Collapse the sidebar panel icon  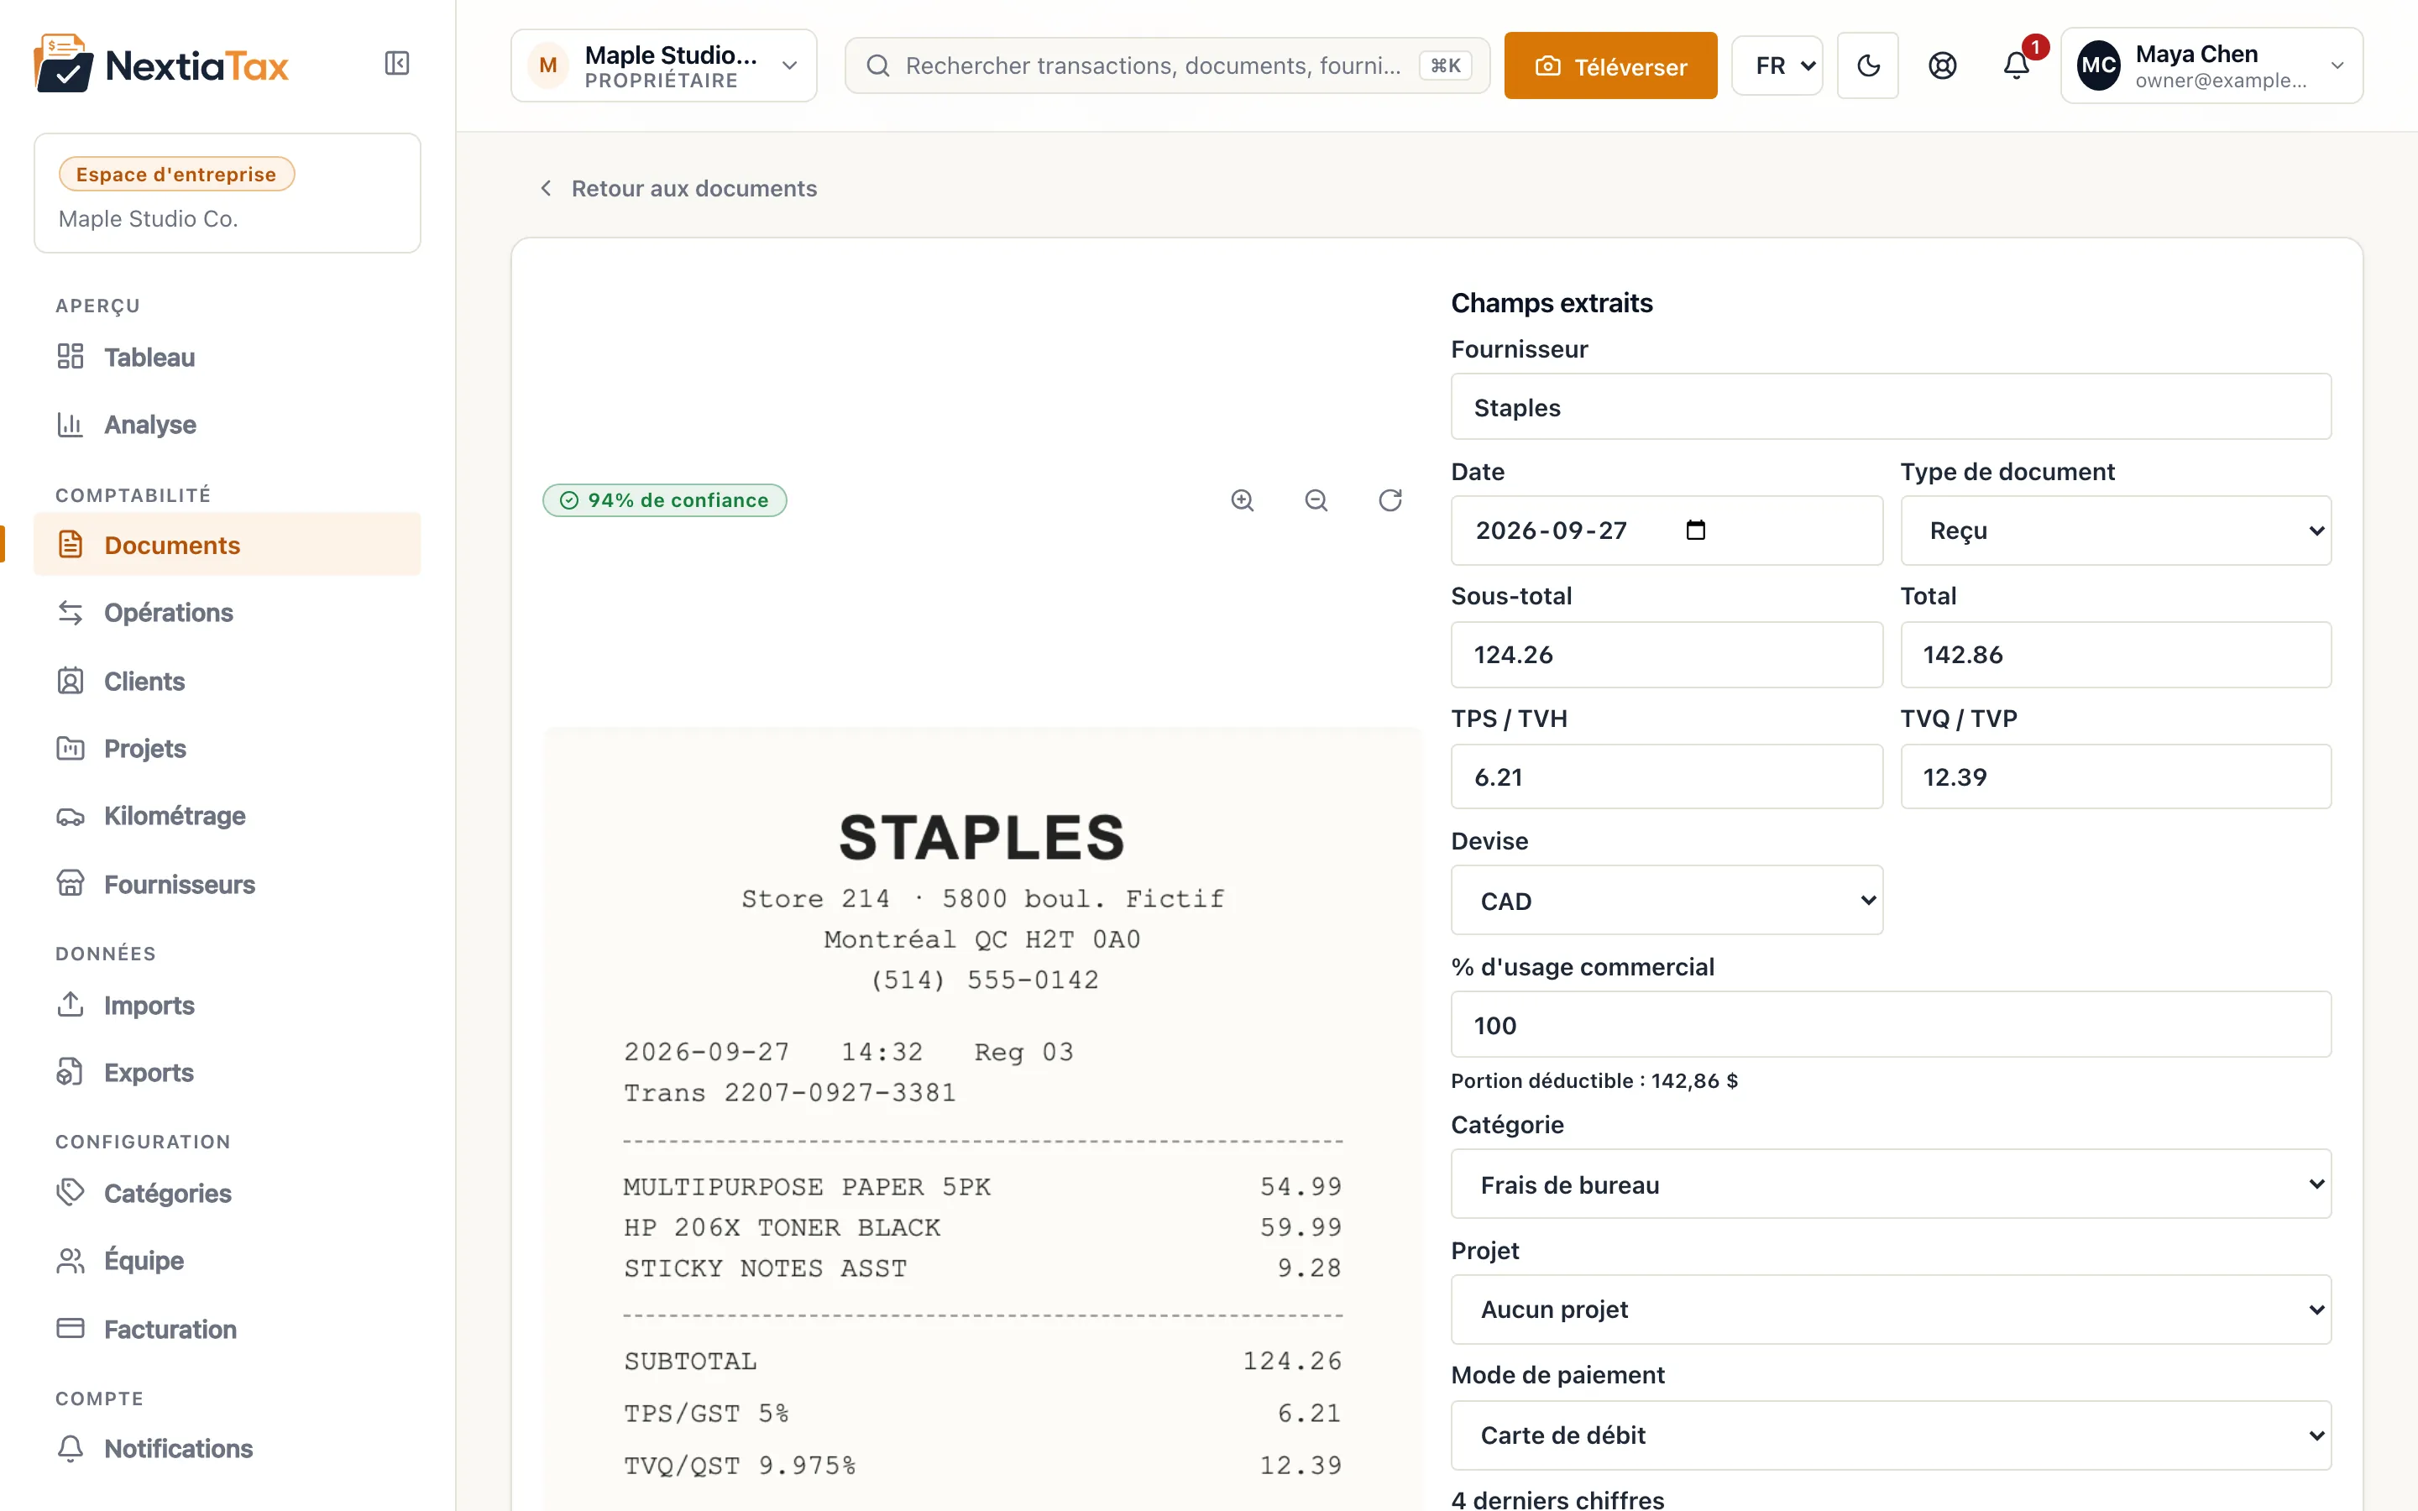pyautogui.click(x=396, y=64)
